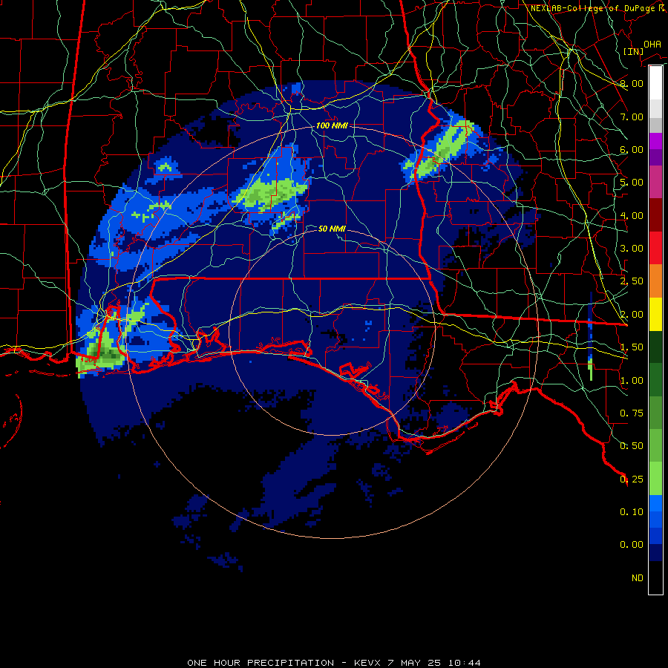
Task: Click the black ND swatch at legend bottom
Action: 655,577
